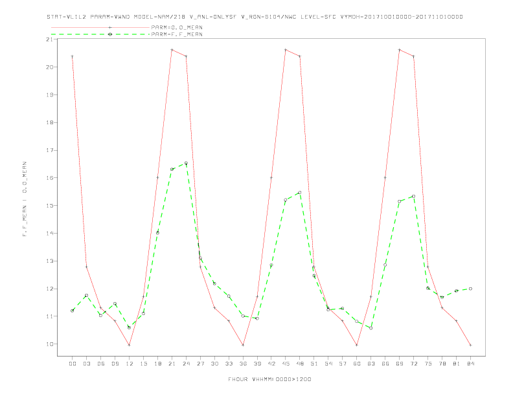Click the green F.F_MEAN circle marker at hour 48
This screenshot has height=396, width=513.
300,193
